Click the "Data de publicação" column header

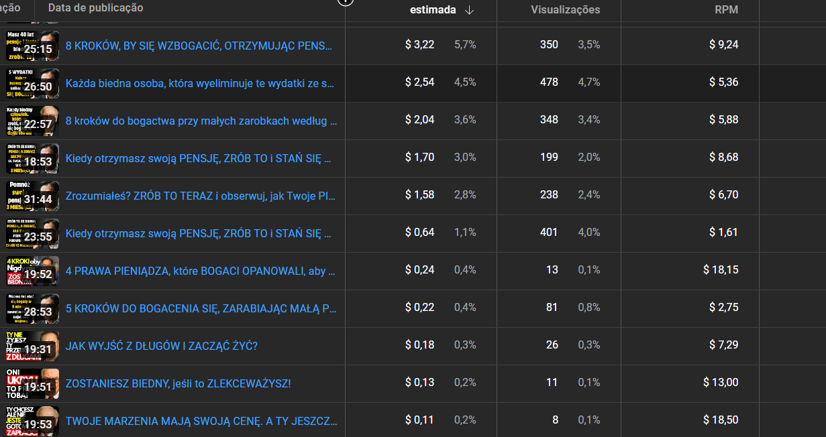point(95,8)
